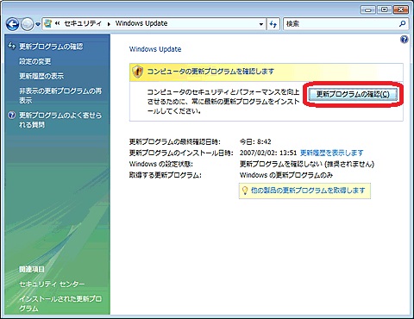The image size is (414, 319).
Task: Click the magnifier search icon
Action: [x=403, y=23]
